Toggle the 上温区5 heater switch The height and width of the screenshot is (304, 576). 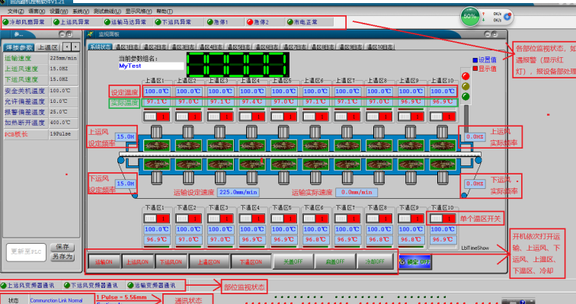283,117
